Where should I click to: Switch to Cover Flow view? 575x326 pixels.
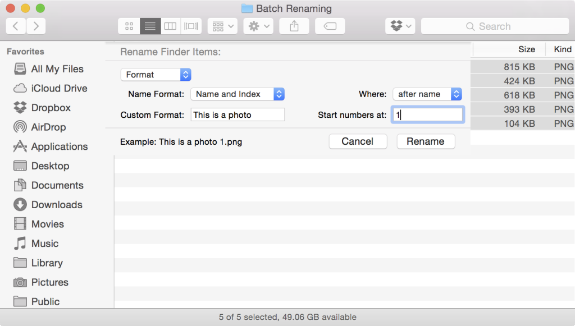click(191, 26)
